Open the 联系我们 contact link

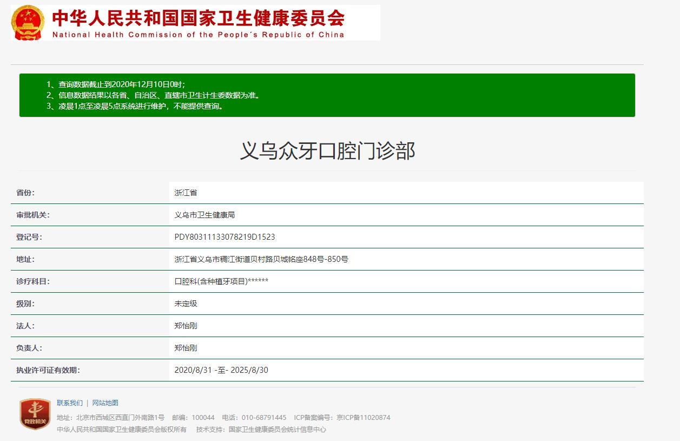click(x=70, y=403)
